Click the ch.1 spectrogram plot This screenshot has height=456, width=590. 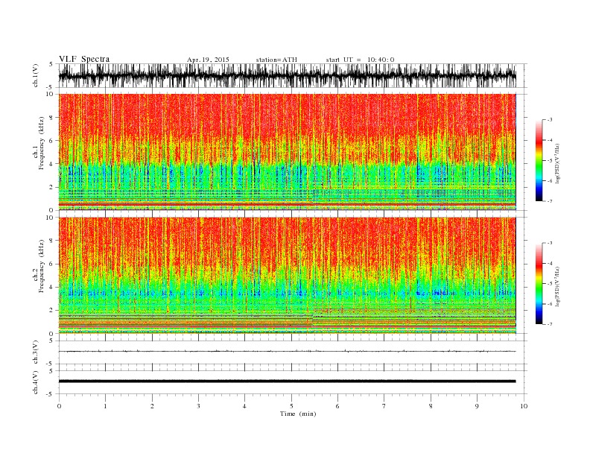(x=288, y=152)
